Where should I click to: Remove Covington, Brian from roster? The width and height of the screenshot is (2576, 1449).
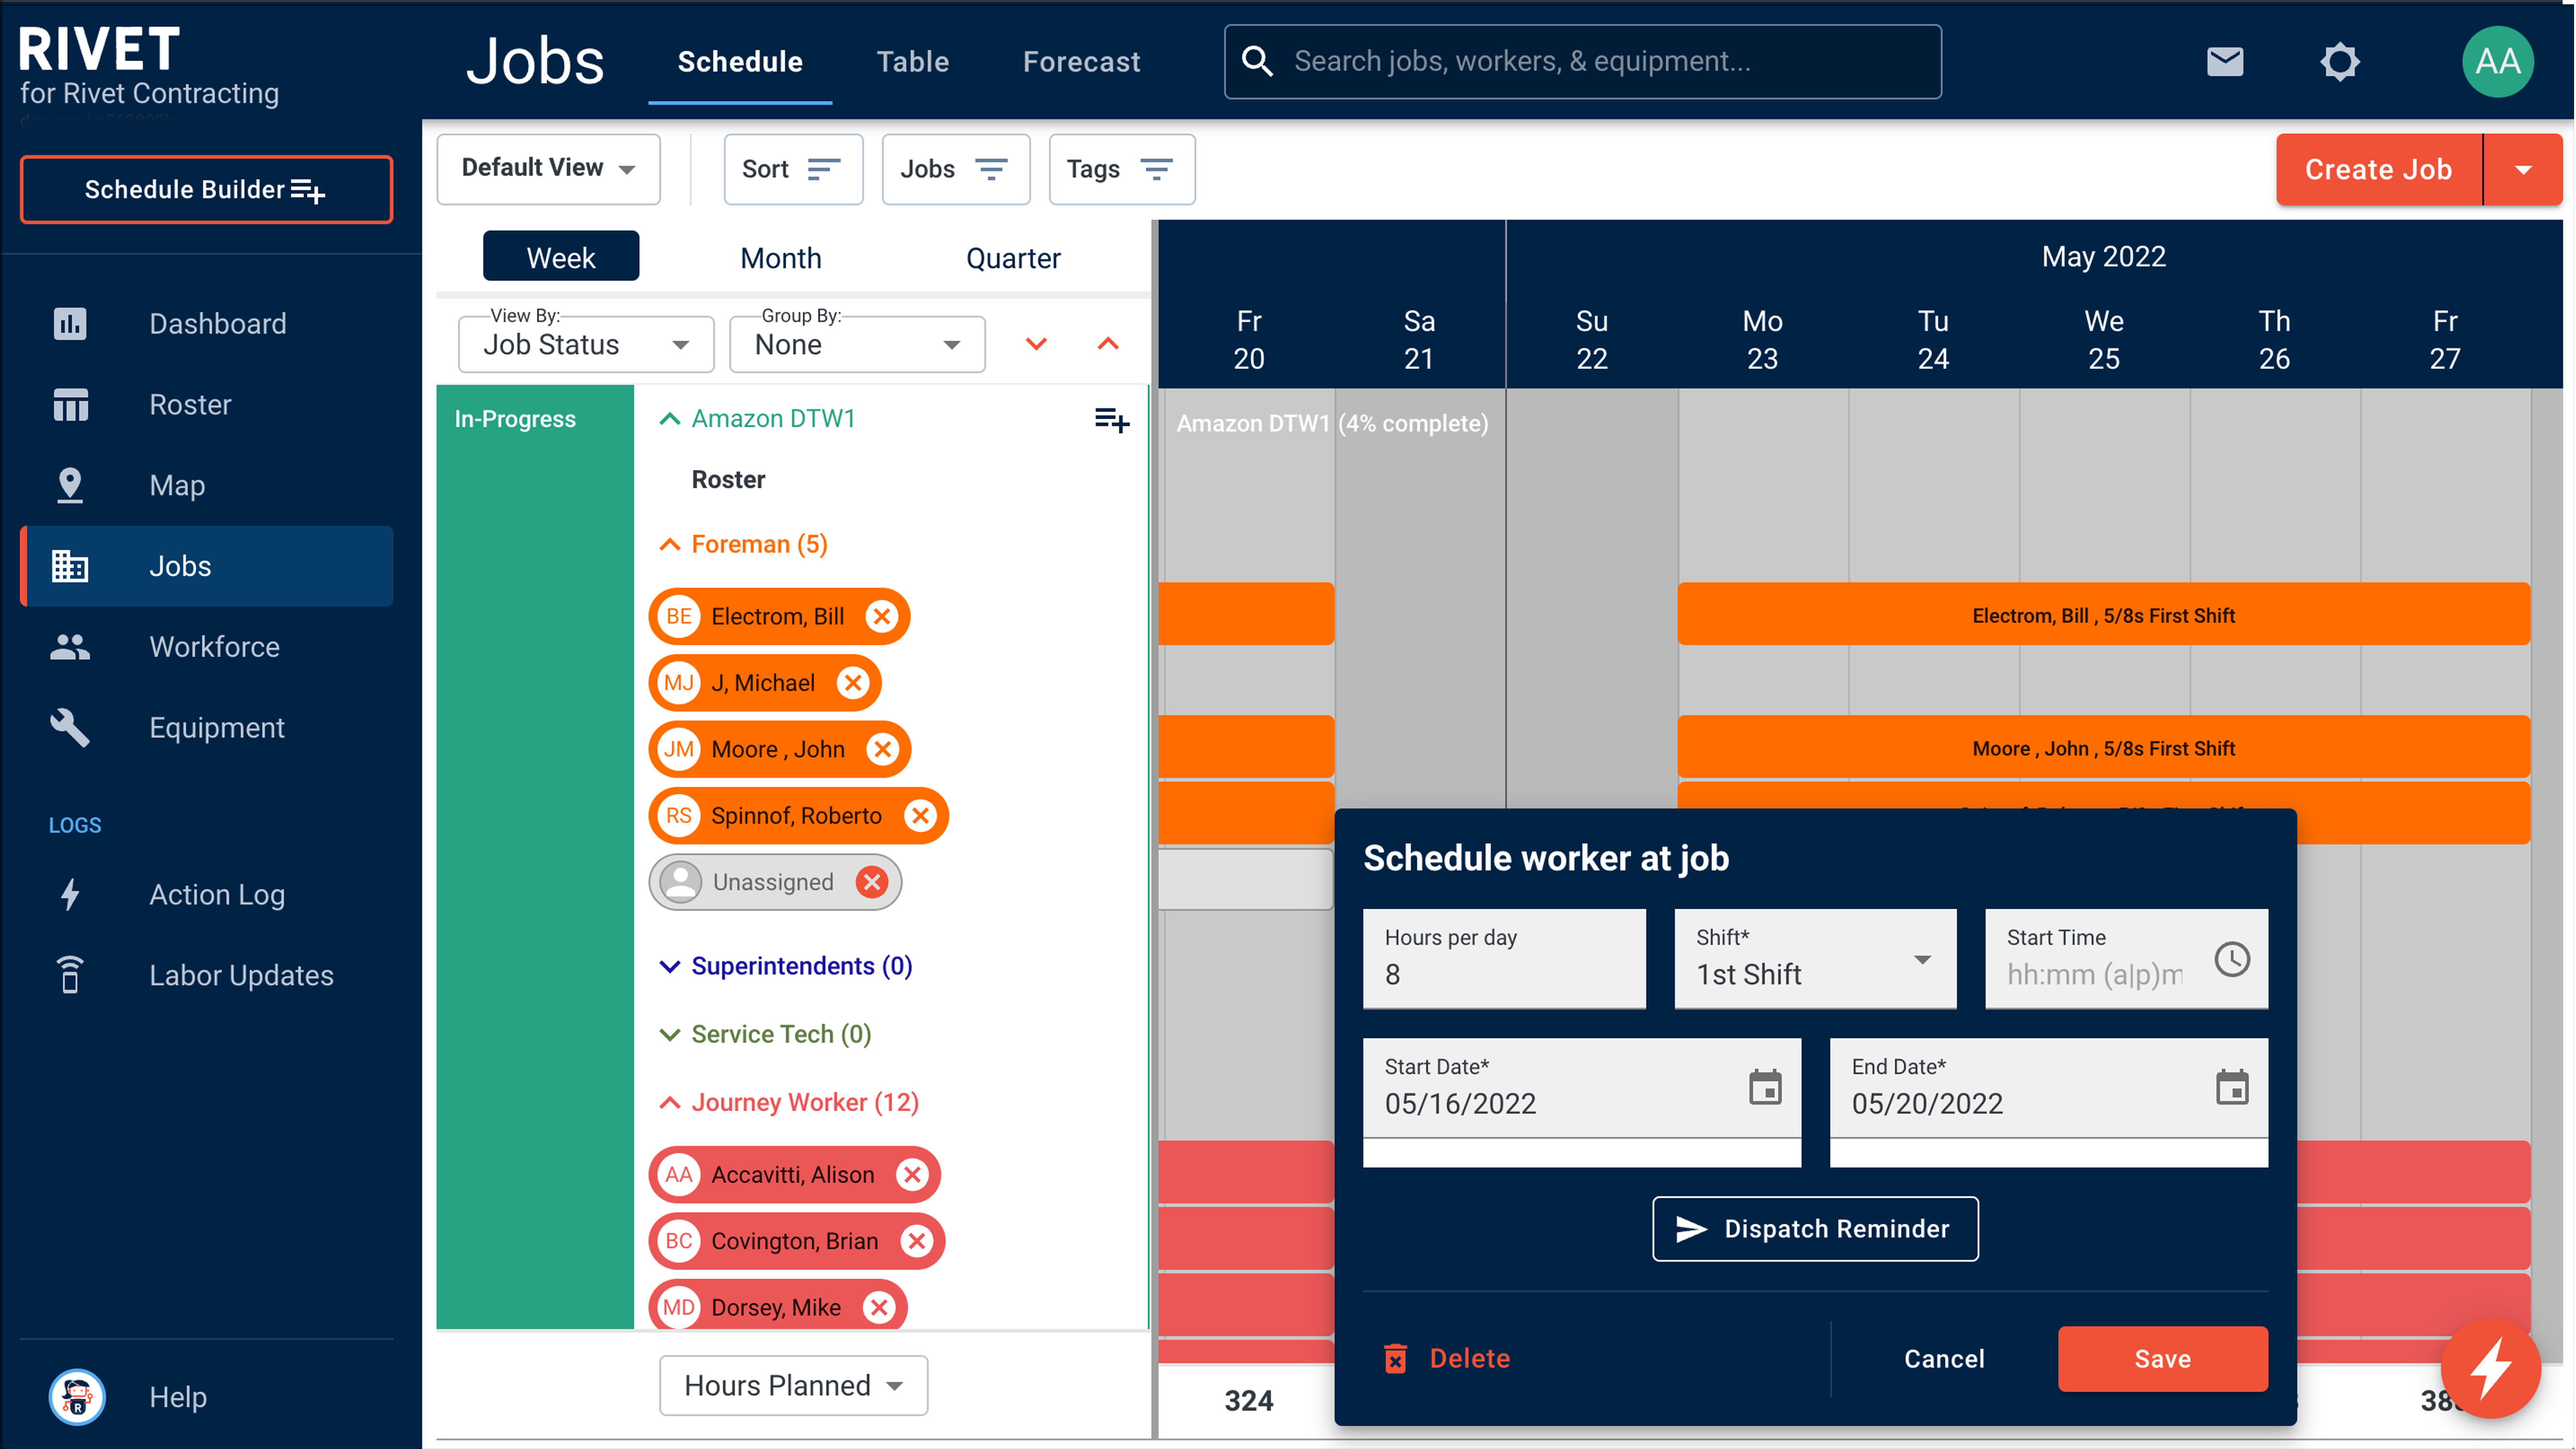(916, 1241)
